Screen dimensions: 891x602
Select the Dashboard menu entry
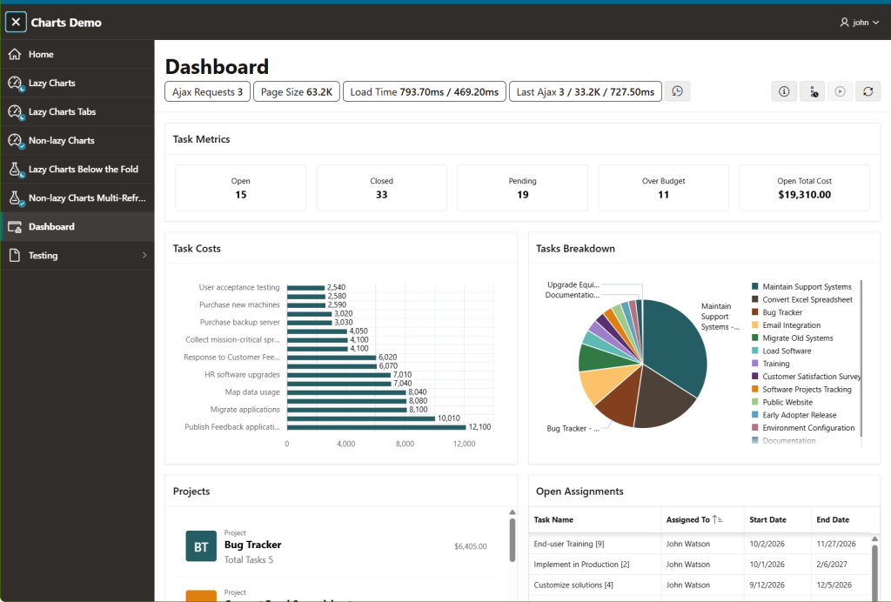pyautogui.click(x=77, y=226)
